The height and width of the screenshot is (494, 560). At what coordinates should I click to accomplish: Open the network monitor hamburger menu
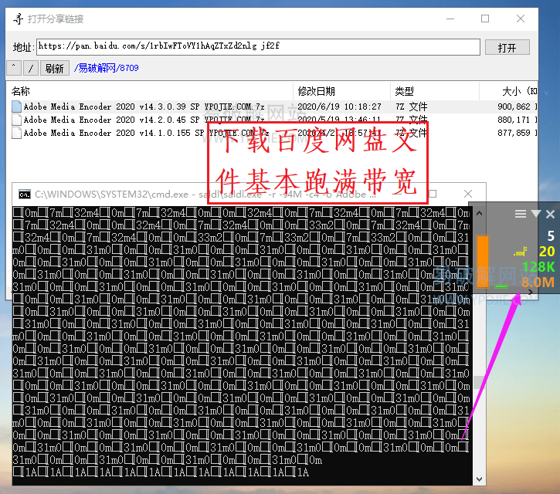[x=521, y=214]
